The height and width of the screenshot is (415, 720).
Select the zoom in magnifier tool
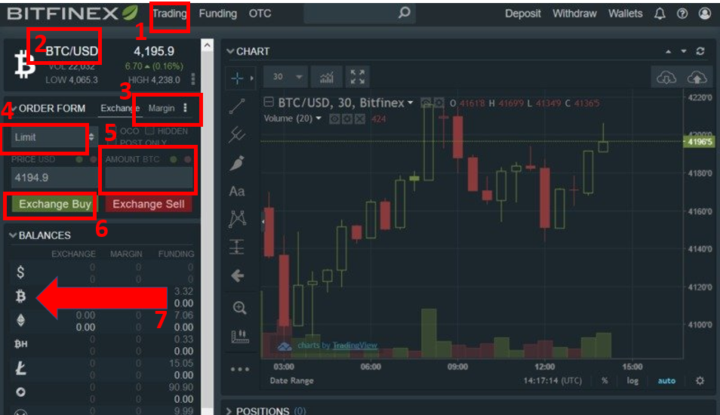[240, 308]
